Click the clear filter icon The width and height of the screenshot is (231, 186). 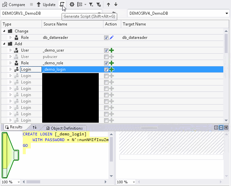point(98,4)
